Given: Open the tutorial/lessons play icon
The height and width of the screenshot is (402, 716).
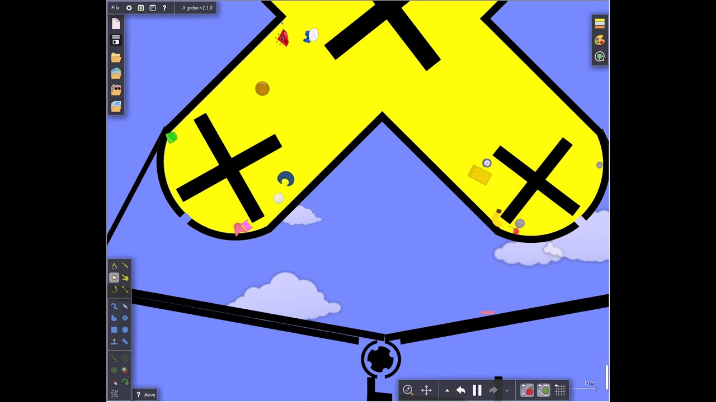Looking at the screenshot, I should (x=141, y=8).
